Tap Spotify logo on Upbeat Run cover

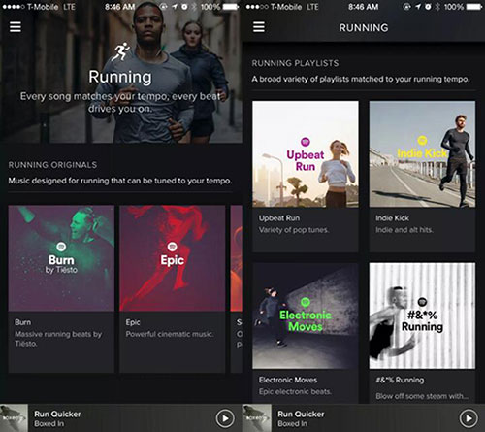[306, 142]
